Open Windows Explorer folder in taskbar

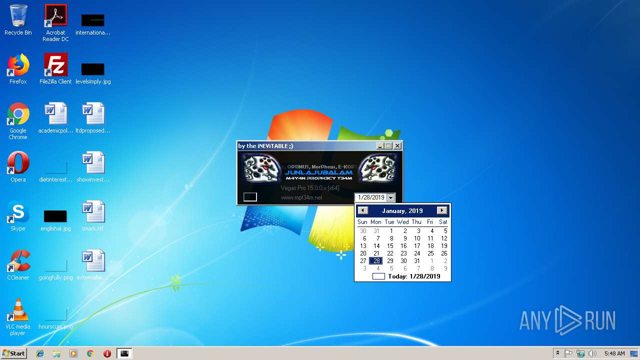point(56,353)
